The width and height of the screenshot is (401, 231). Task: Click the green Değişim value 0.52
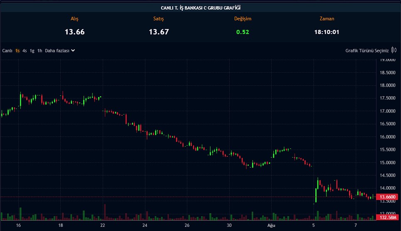pyautogui.click(x=243, y=32)
